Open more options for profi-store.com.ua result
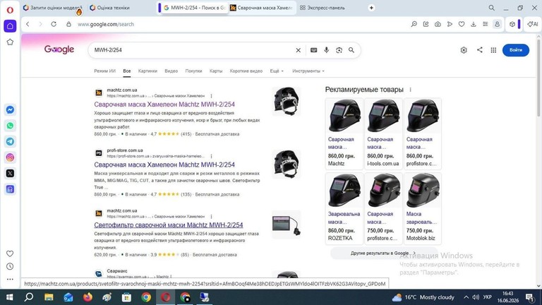The height and width of the screenshot is (305, 542). 211,156
